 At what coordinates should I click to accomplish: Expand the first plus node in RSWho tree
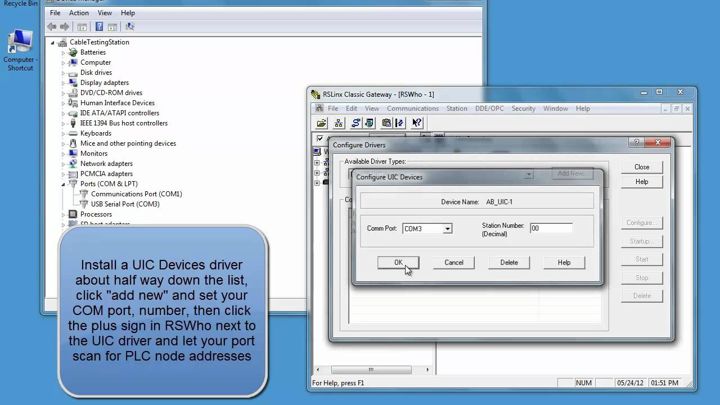pos(317,163)
